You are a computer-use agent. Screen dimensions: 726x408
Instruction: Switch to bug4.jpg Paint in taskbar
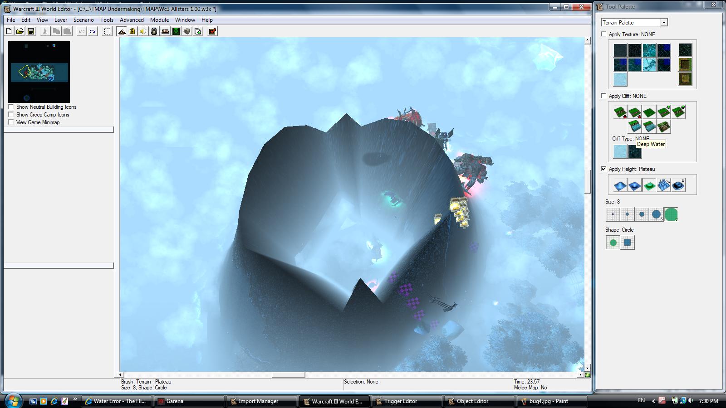tap(552, 401)
